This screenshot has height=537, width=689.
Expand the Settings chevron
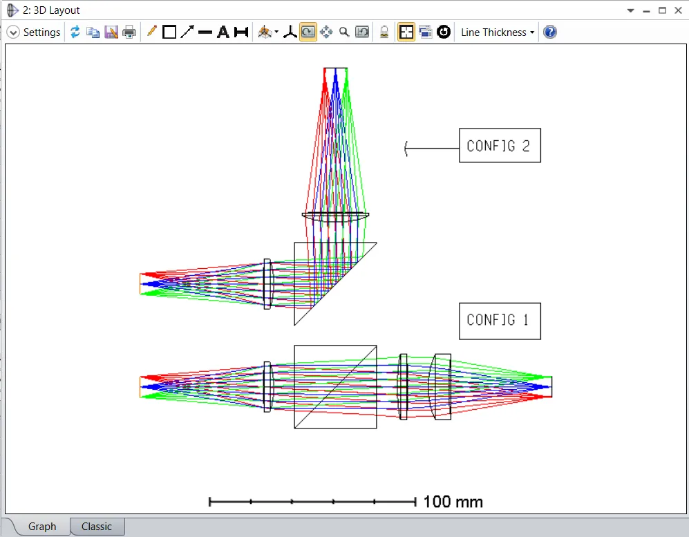pyautogui.click(x=13, y=32)
